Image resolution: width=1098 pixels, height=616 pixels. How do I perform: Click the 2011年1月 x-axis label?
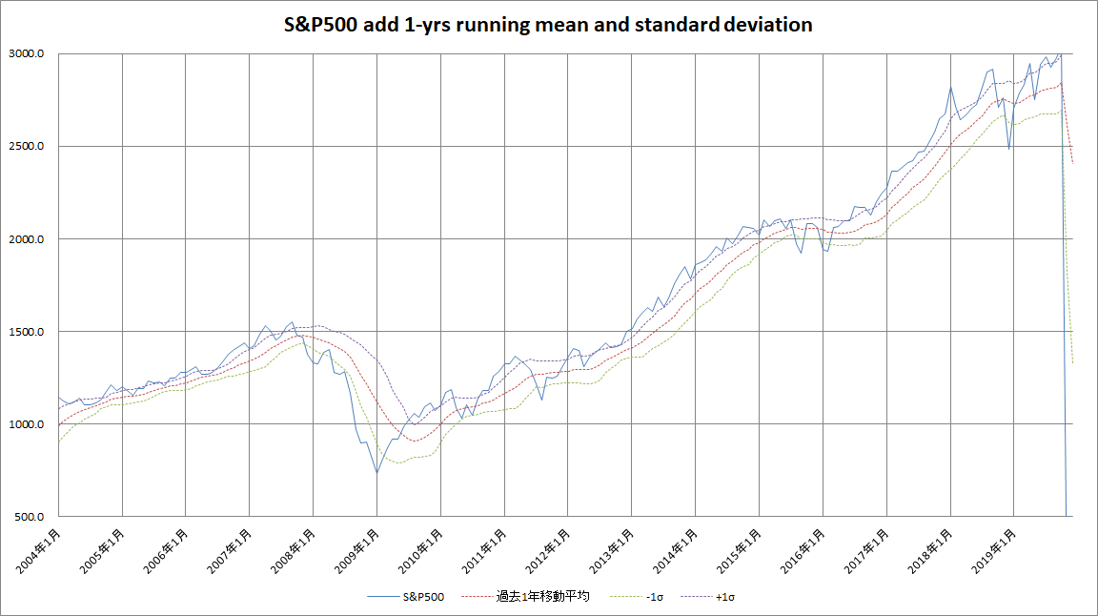(x=484, y=551)
